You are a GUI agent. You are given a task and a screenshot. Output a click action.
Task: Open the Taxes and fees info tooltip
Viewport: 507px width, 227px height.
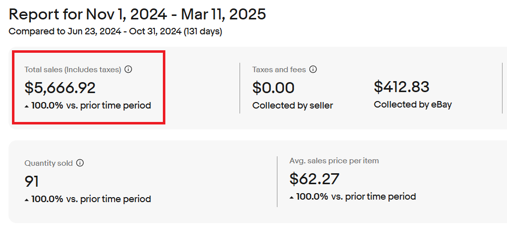(313, 70)
